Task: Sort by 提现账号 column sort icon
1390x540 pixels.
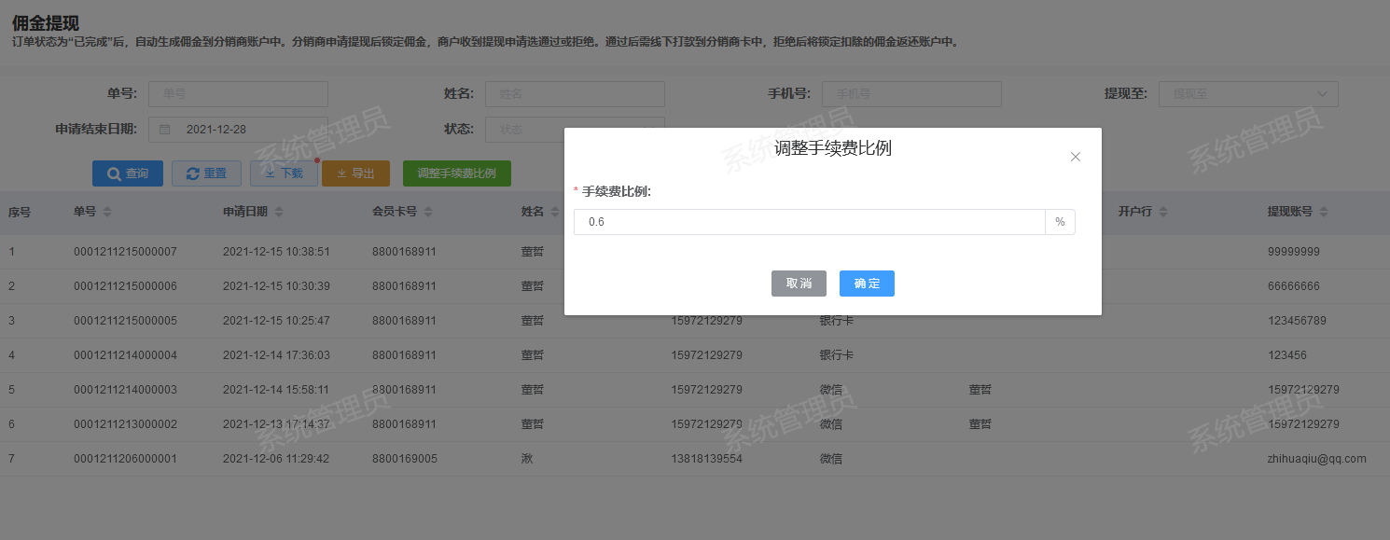Action: (x=1324, y=213)
